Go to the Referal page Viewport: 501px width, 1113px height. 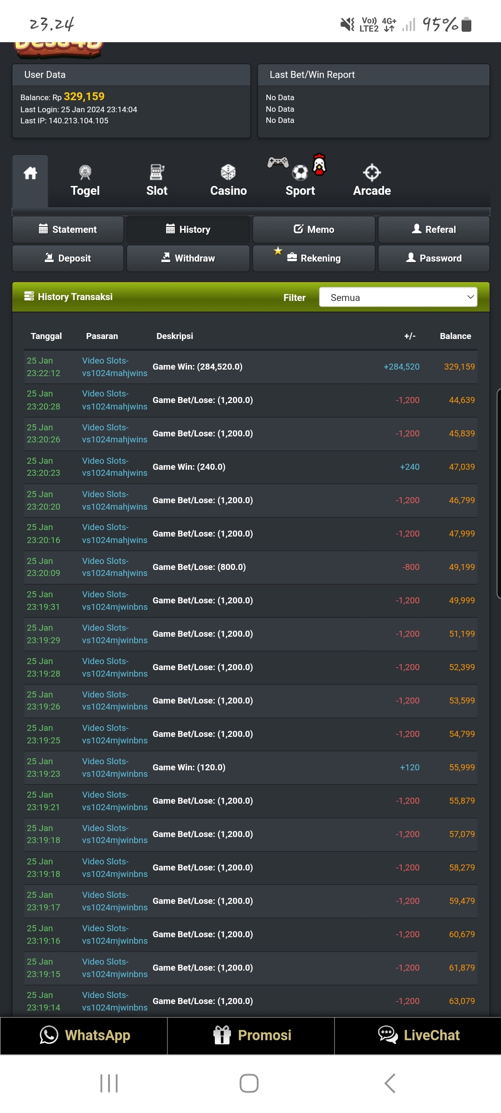[434, 230]
